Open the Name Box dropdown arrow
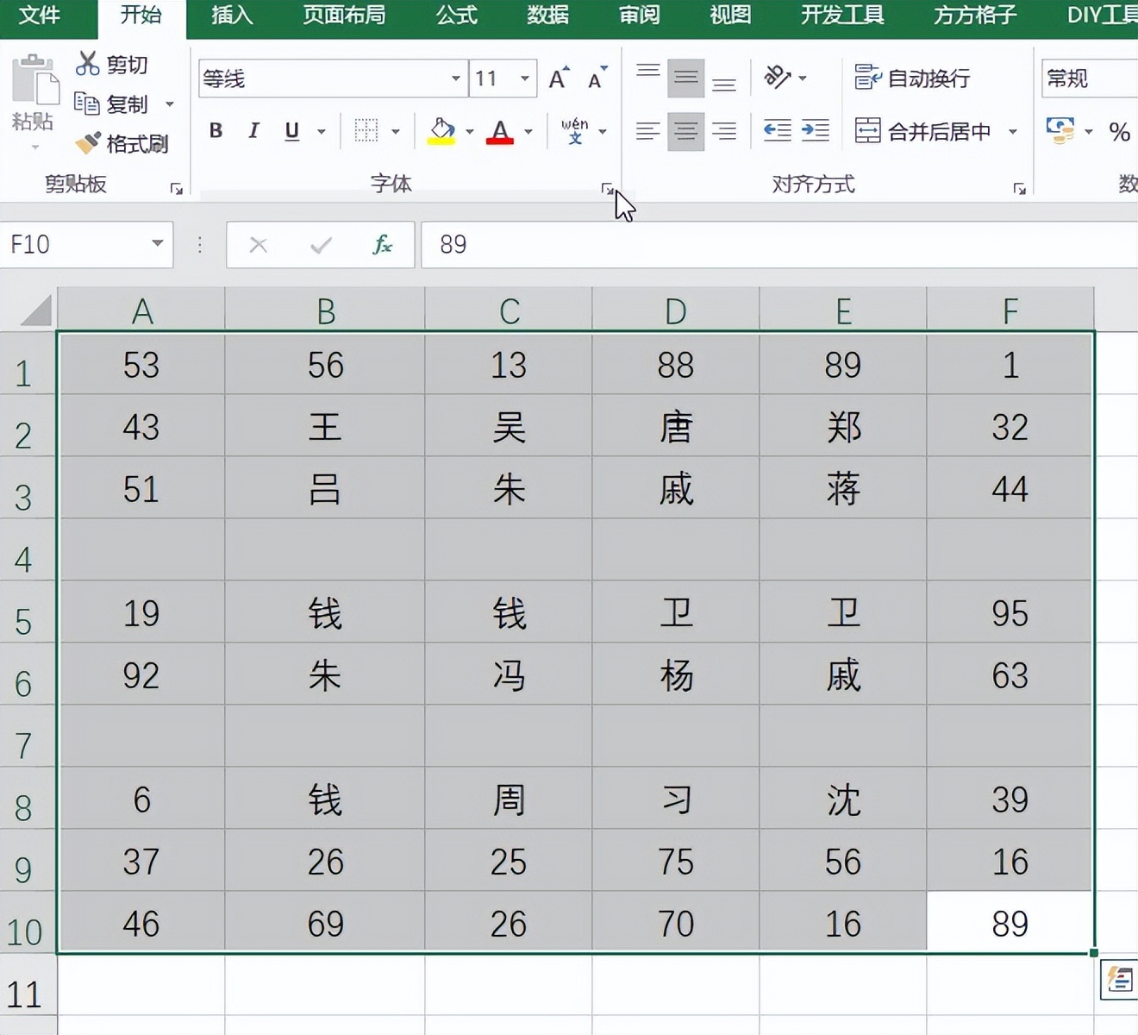This screenshot has height=1035, width=1138. click(157, 244)
